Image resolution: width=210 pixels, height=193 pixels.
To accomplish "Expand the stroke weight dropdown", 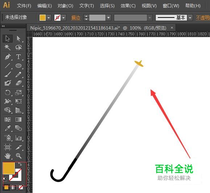I will coord(108,17).
